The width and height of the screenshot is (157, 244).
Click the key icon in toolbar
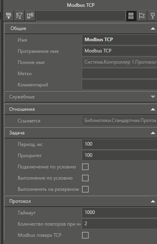[x=152, y=16]
